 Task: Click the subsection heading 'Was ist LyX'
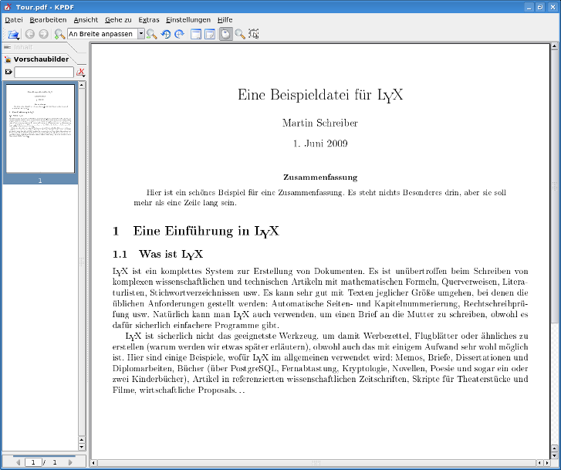click(171, 254)
